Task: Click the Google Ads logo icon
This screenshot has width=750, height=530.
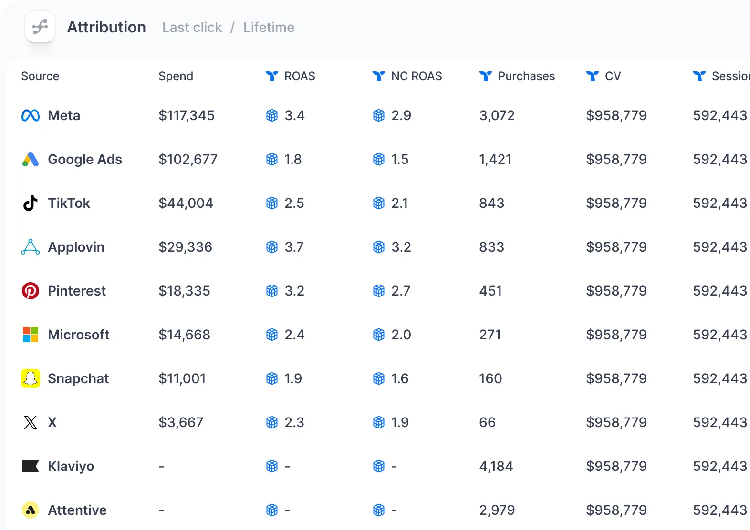Action: (31, 159)
